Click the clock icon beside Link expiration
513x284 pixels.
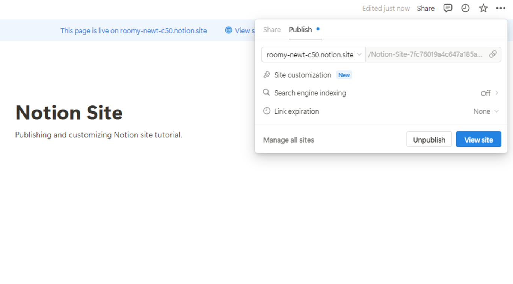pyautogui.click(x=267, y=111)
